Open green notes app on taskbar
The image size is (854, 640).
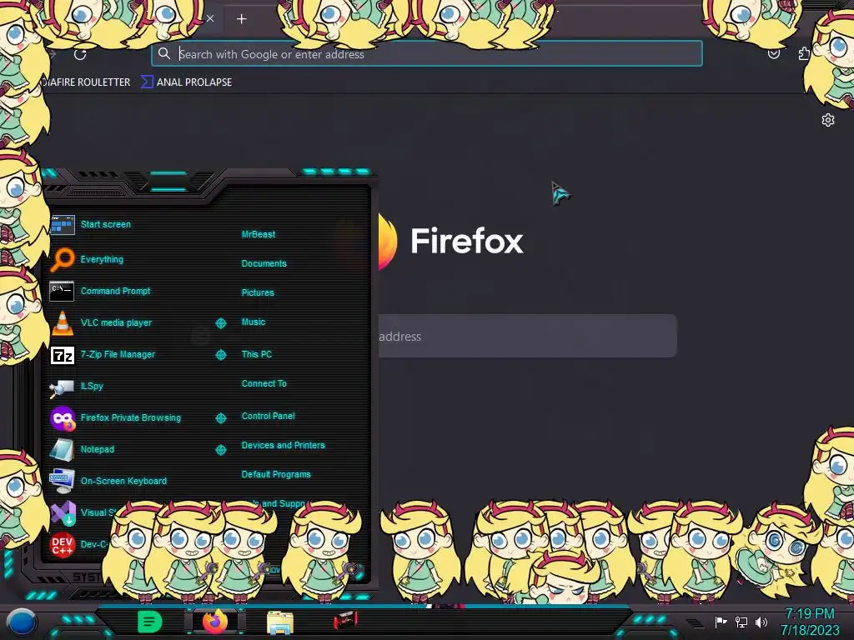(x=149, y=622)
